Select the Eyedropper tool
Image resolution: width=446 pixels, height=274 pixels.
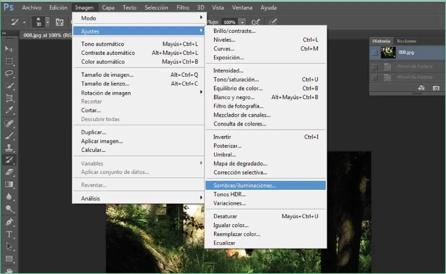click(9, 111)
